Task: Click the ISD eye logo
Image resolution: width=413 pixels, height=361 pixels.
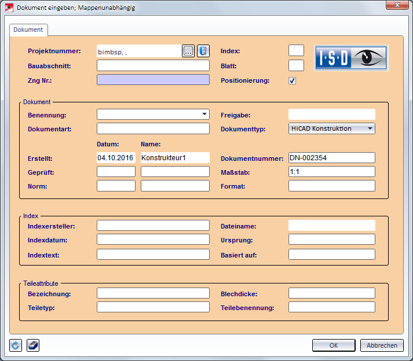Action: click(351, 58)
